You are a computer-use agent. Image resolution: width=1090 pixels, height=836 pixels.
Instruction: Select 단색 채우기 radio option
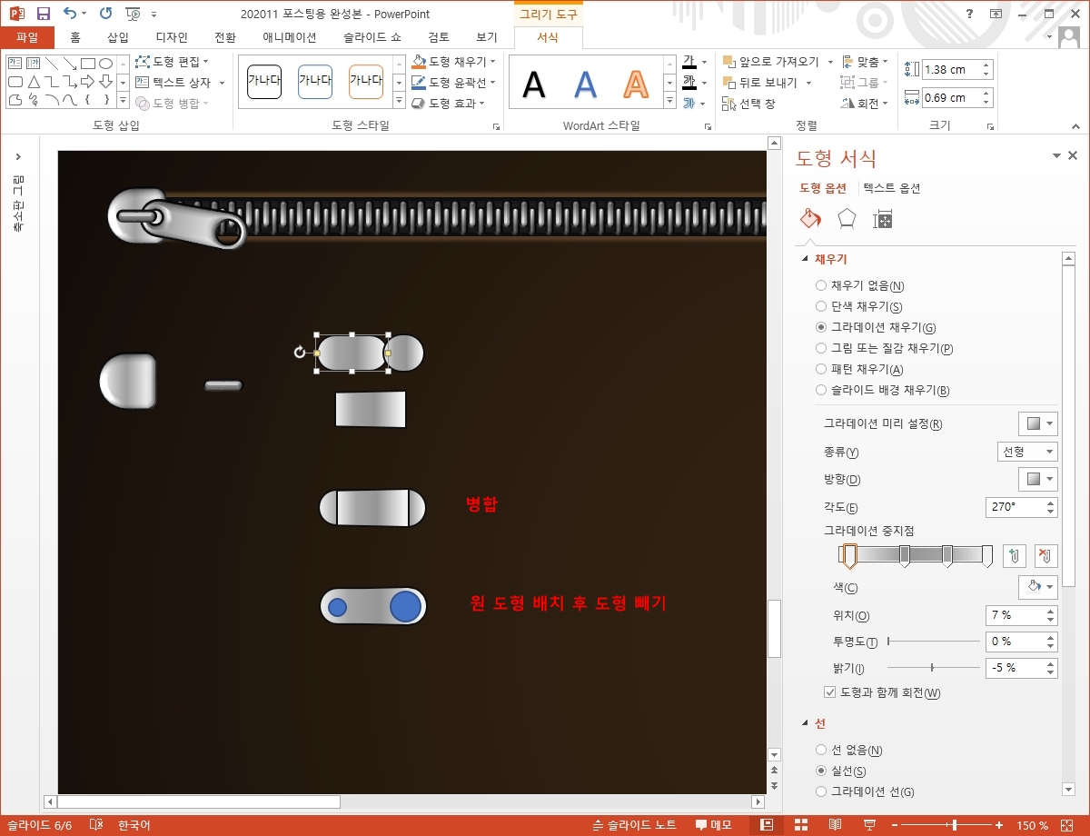858,306
